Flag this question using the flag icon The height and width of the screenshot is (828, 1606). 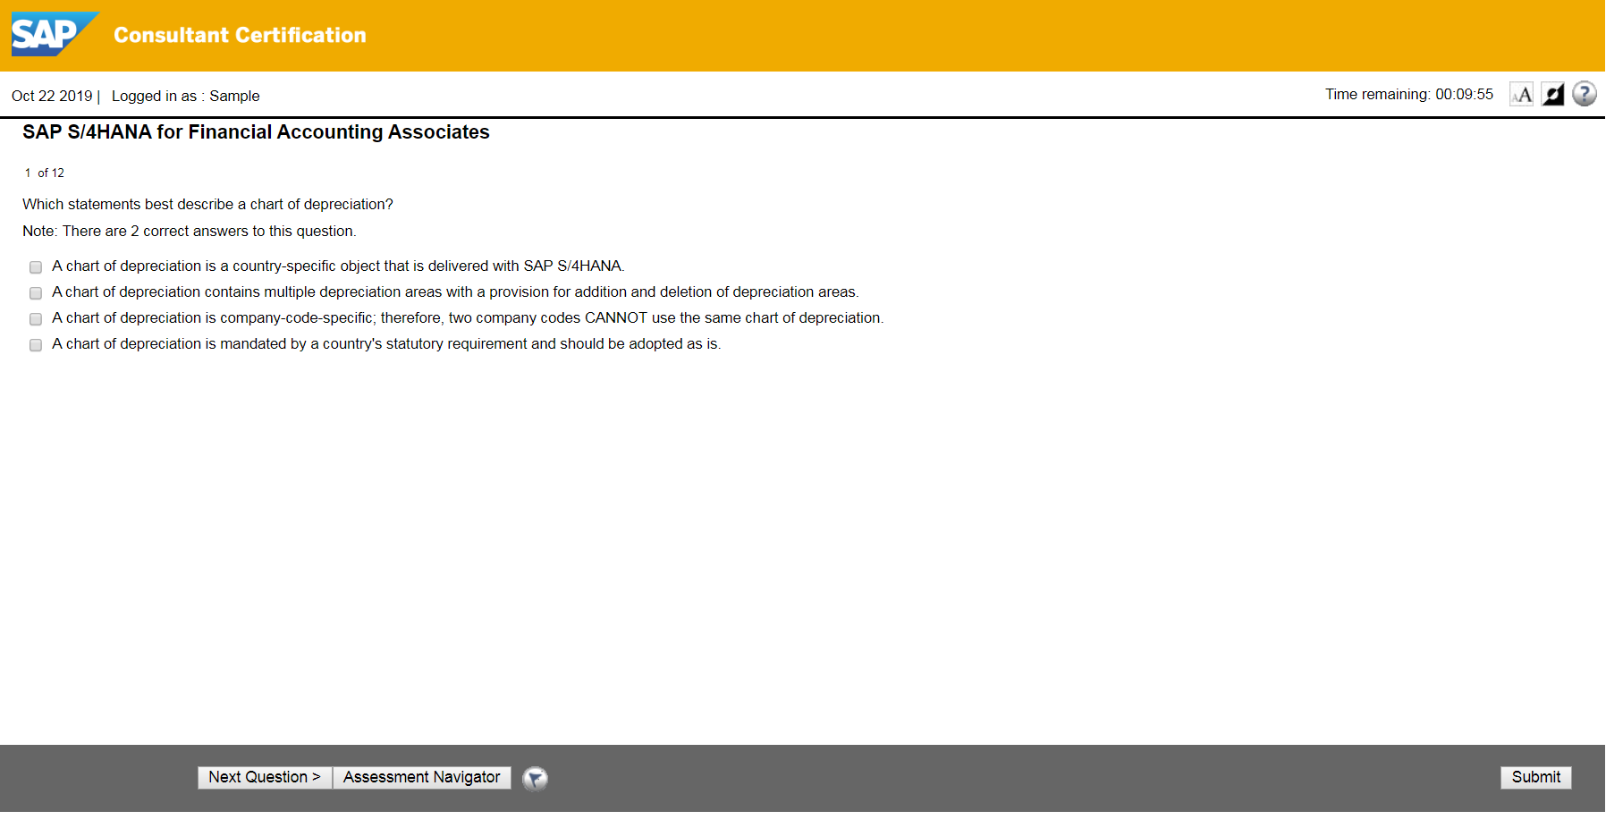pyautogui.click(x=535, y=779)
